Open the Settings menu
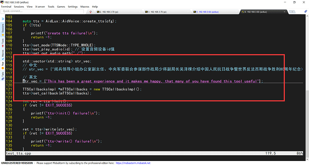 (73, 7)
